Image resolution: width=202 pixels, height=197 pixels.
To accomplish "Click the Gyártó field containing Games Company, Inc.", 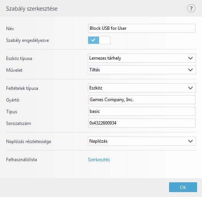I will 142,100.
